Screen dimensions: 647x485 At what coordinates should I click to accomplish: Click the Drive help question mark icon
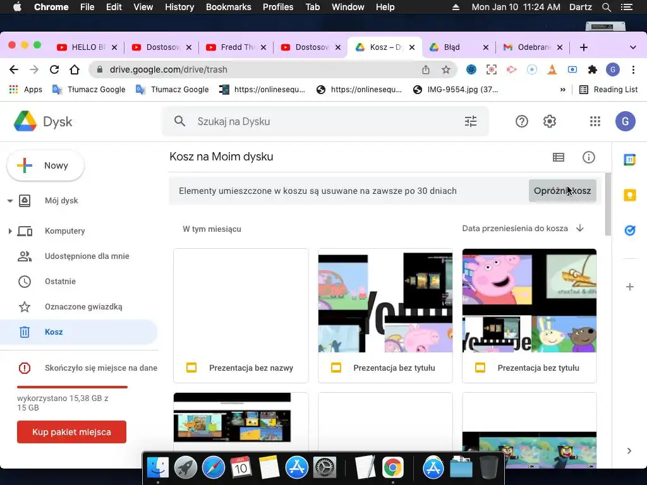pos(521,121)
